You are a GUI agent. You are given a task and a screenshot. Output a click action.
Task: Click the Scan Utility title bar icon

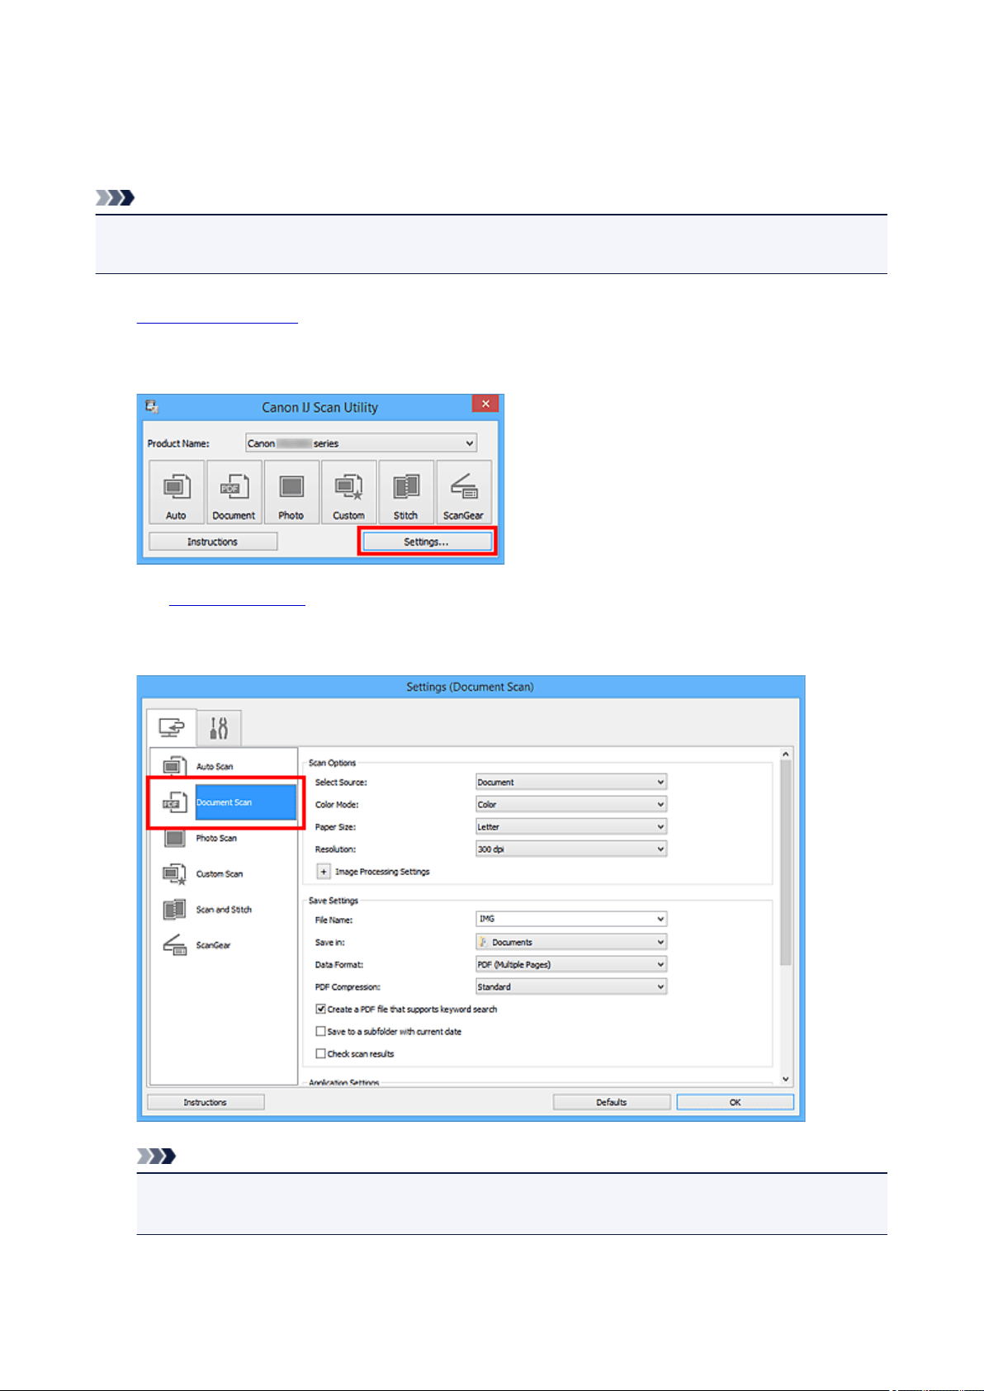point(151,406)
